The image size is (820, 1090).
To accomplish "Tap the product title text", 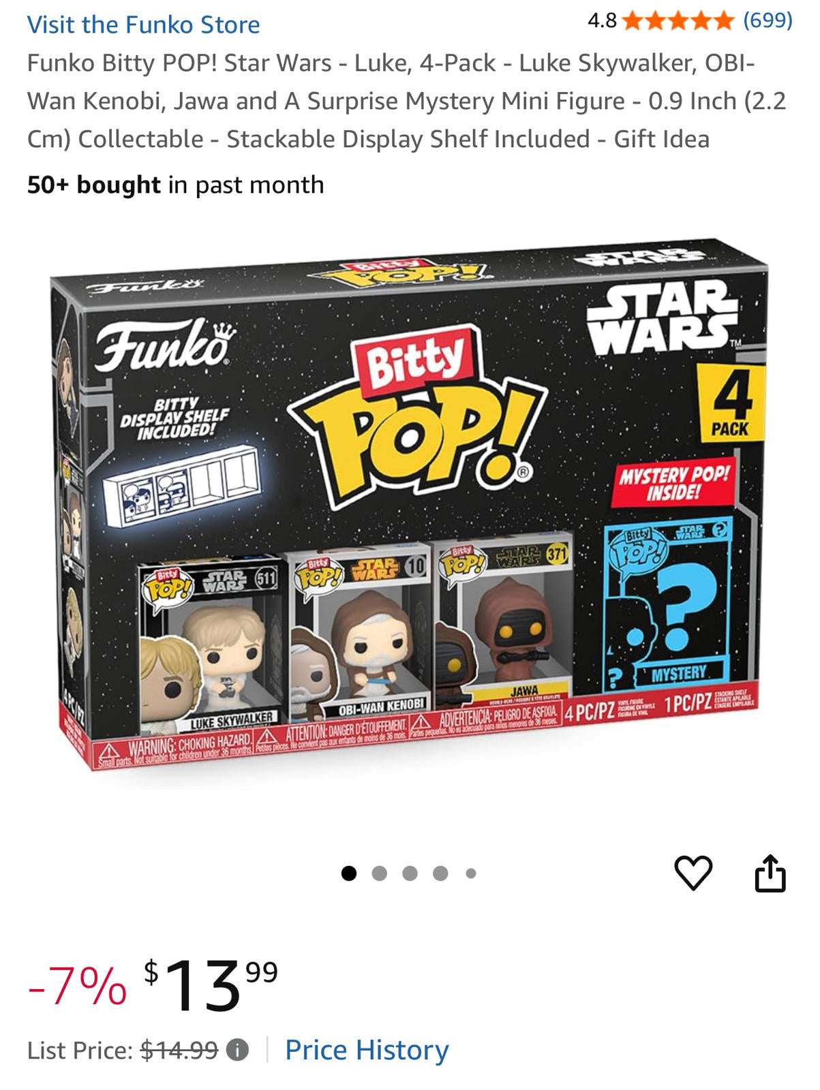I will (407, 101).
